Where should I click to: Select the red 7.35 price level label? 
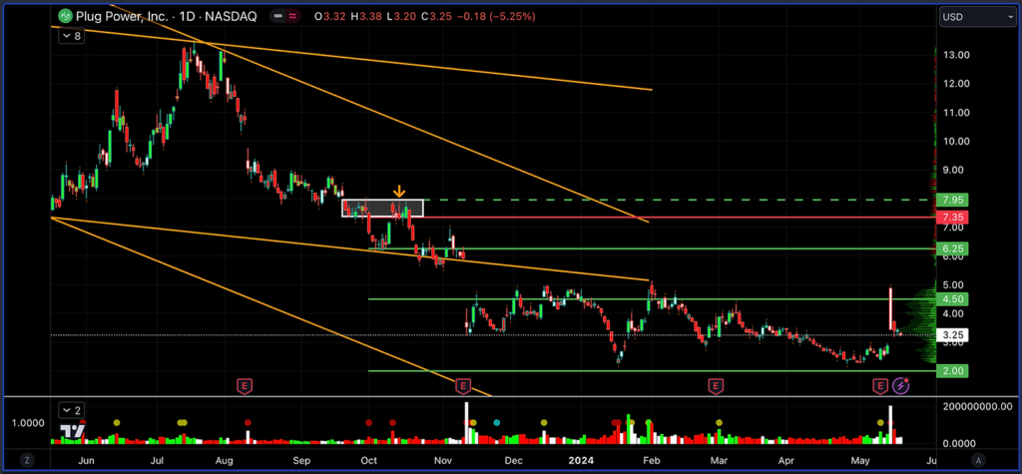(x=950, y=217)
